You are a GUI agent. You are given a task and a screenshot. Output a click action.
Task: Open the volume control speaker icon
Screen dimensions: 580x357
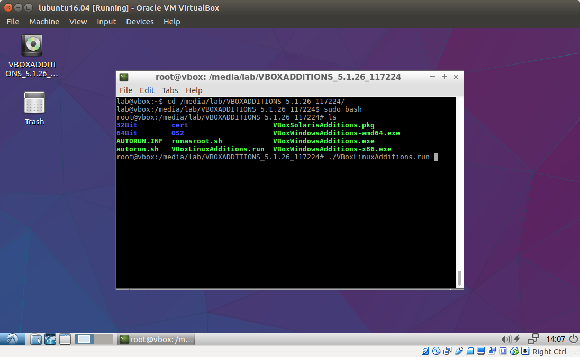(506, 339)
